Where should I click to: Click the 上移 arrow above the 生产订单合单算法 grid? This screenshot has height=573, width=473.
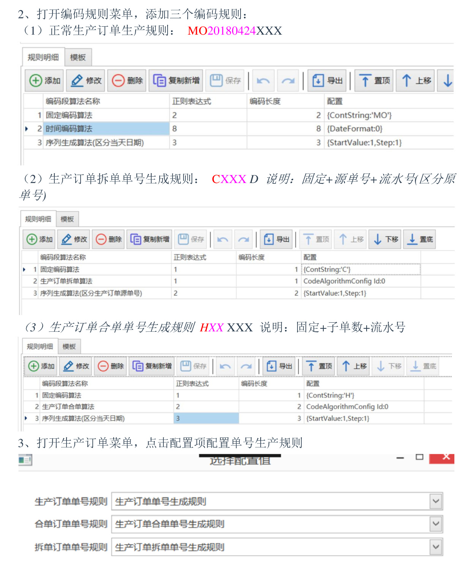tap(346, 366)
